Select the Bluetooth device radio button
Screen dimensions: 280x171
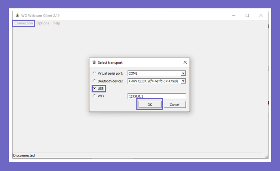[x=94, y=81]
